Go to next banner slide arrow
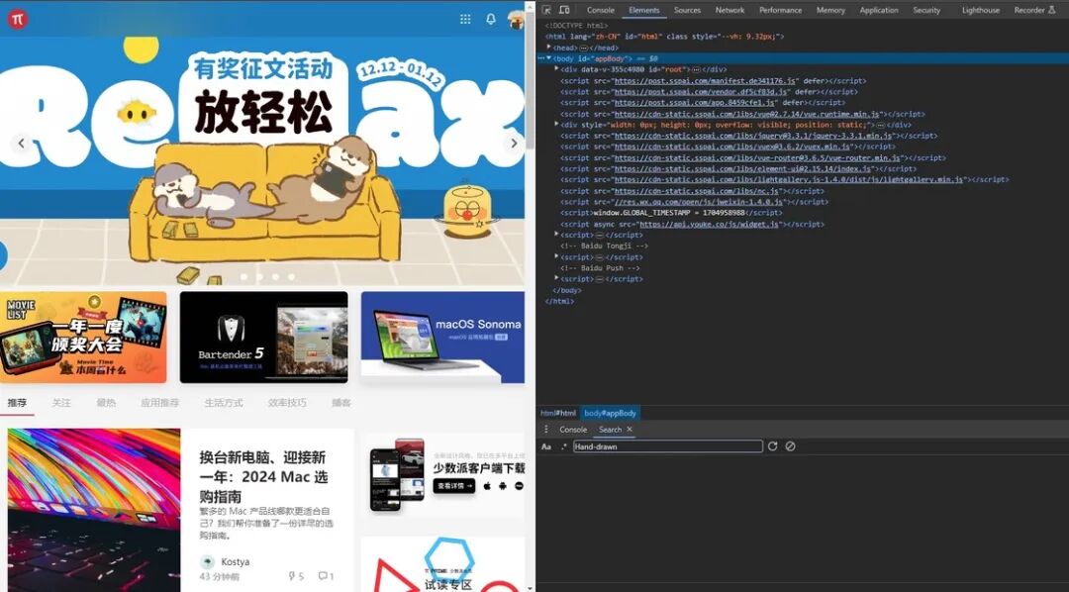Image resolution: width=1069 pixels, height=592 pixels. tap(514, 144)
